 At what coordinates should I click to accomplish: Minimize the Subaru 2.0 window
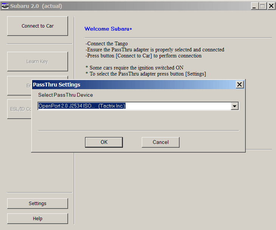(x=254, y=6)
